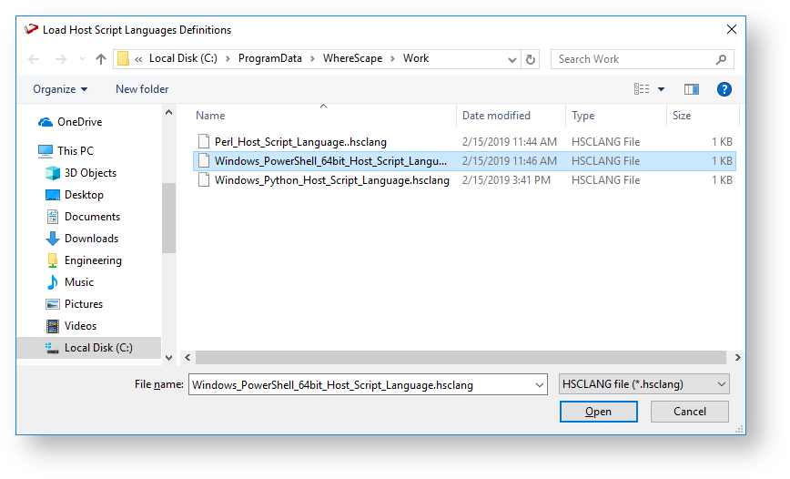
Task: Click the Local Disk drive icon
Action: coord(51,348)
